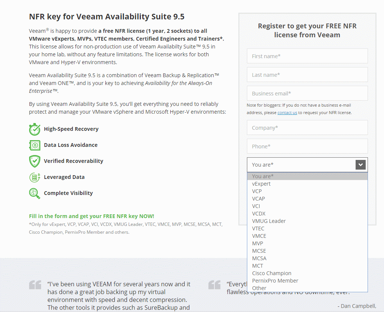Viewport: 384px width, 312px height.
Task: Click the Business email input field
Action: [x=307, y=93]
